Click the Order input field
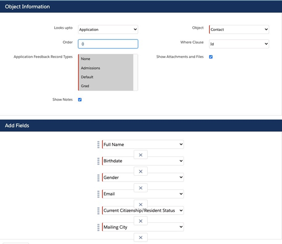Screen dimensions: 282x244 point(108,44)
